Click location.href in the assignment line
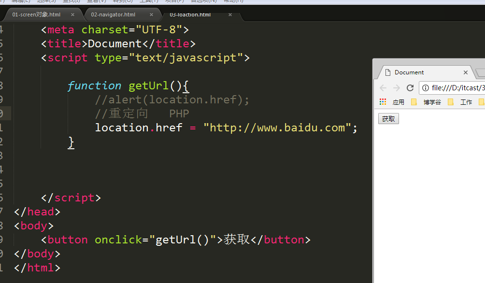Viewport: 485px width, 283px height. 139,128
